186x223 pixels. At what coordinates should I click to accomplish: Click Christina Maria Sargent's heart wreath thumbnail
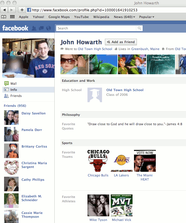click(x=11, y=167)
